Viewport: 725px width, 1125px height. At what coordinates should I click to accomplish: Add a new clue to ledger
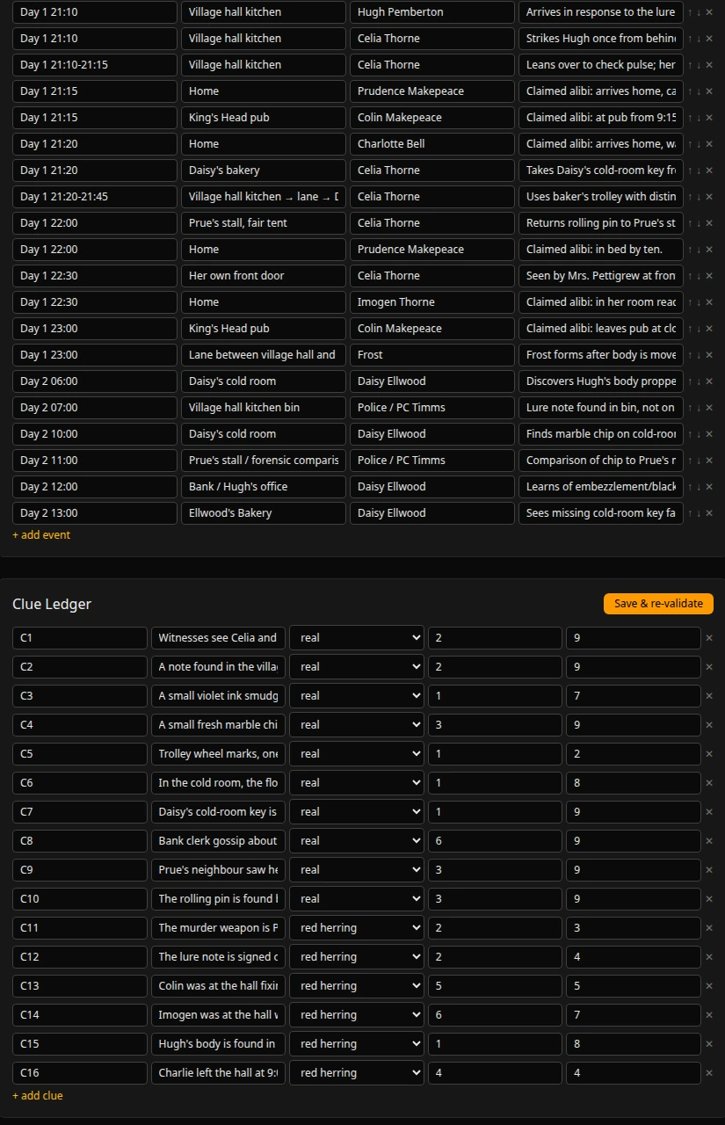click(38, 1096)
